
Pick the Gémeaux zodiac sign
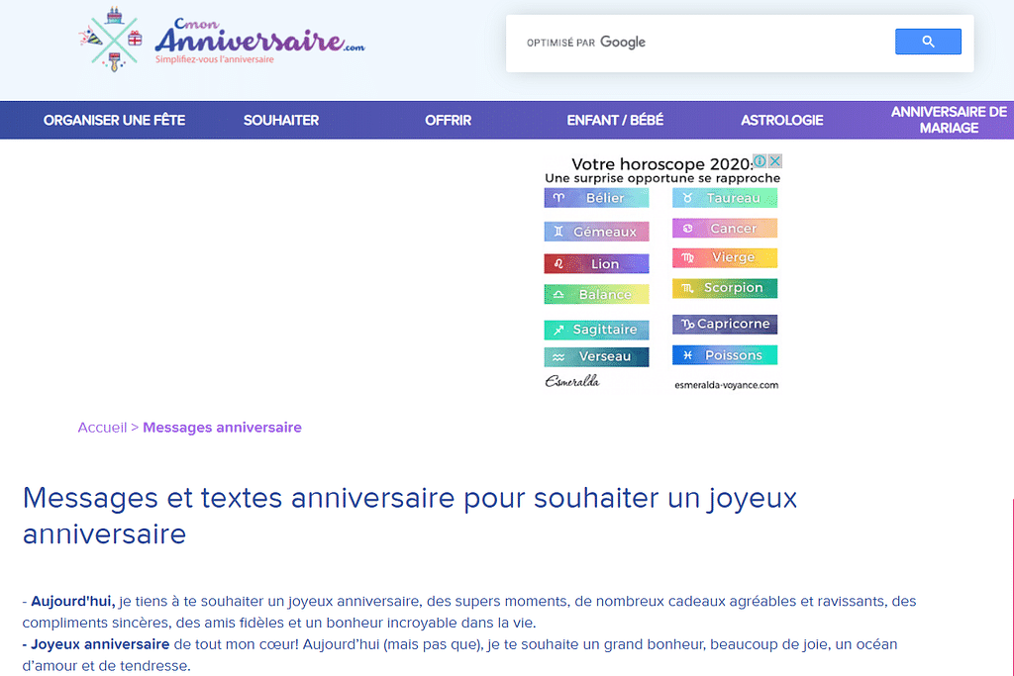[596, 232]
